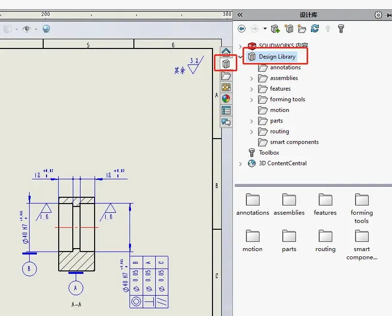This screenshot has height=316, width=392.
Task: Click the pin icon on task pane
Action: pos(389,15)
